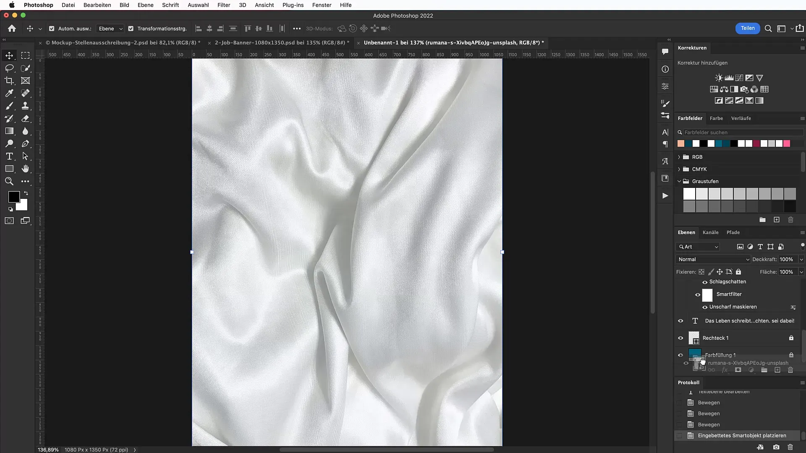Click the Teilen button

pyautogui.click(x=748, y=28)
